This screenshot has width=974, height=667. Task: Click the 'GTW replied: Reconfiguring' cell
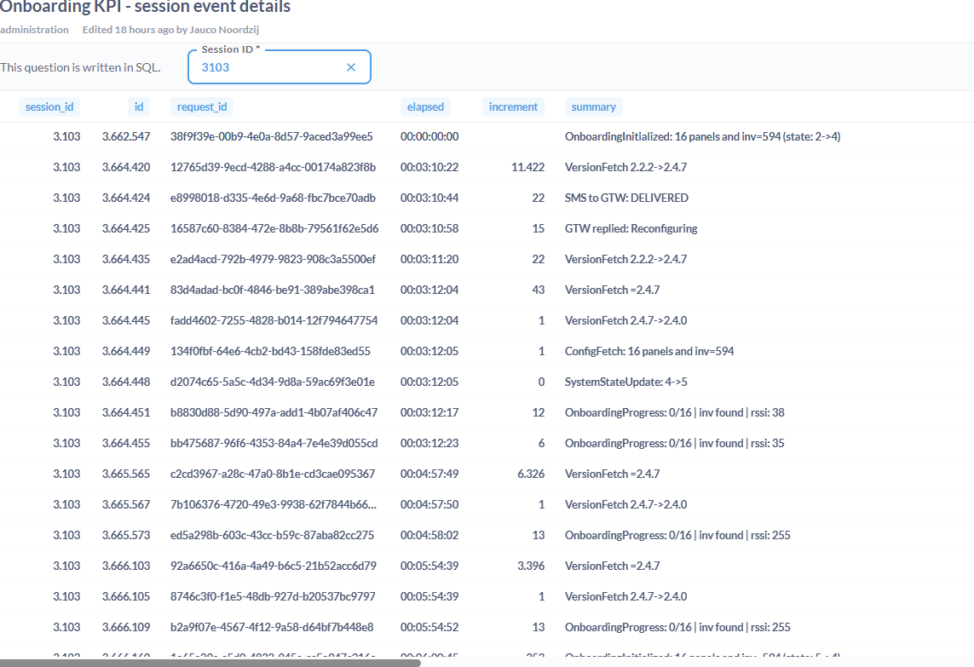pos(631,229)
